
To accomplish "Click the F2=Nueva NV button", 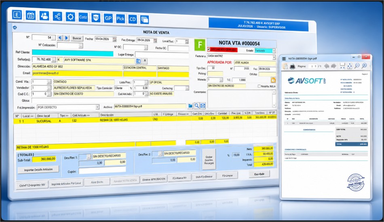I will click(x=179, y=178).
